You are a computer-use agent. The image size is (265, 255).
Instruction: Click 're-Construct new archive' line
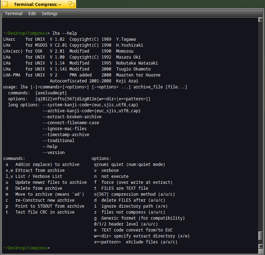(x=45, y=200)
